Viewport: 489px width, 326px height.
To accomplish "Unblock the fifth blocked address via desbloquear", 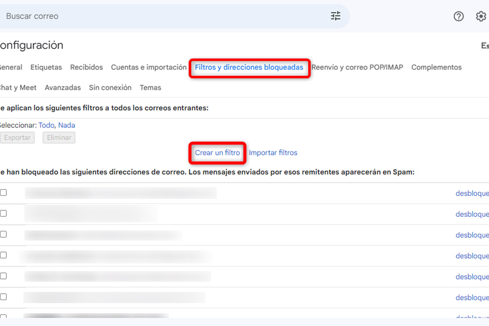I will pos(472,277).
